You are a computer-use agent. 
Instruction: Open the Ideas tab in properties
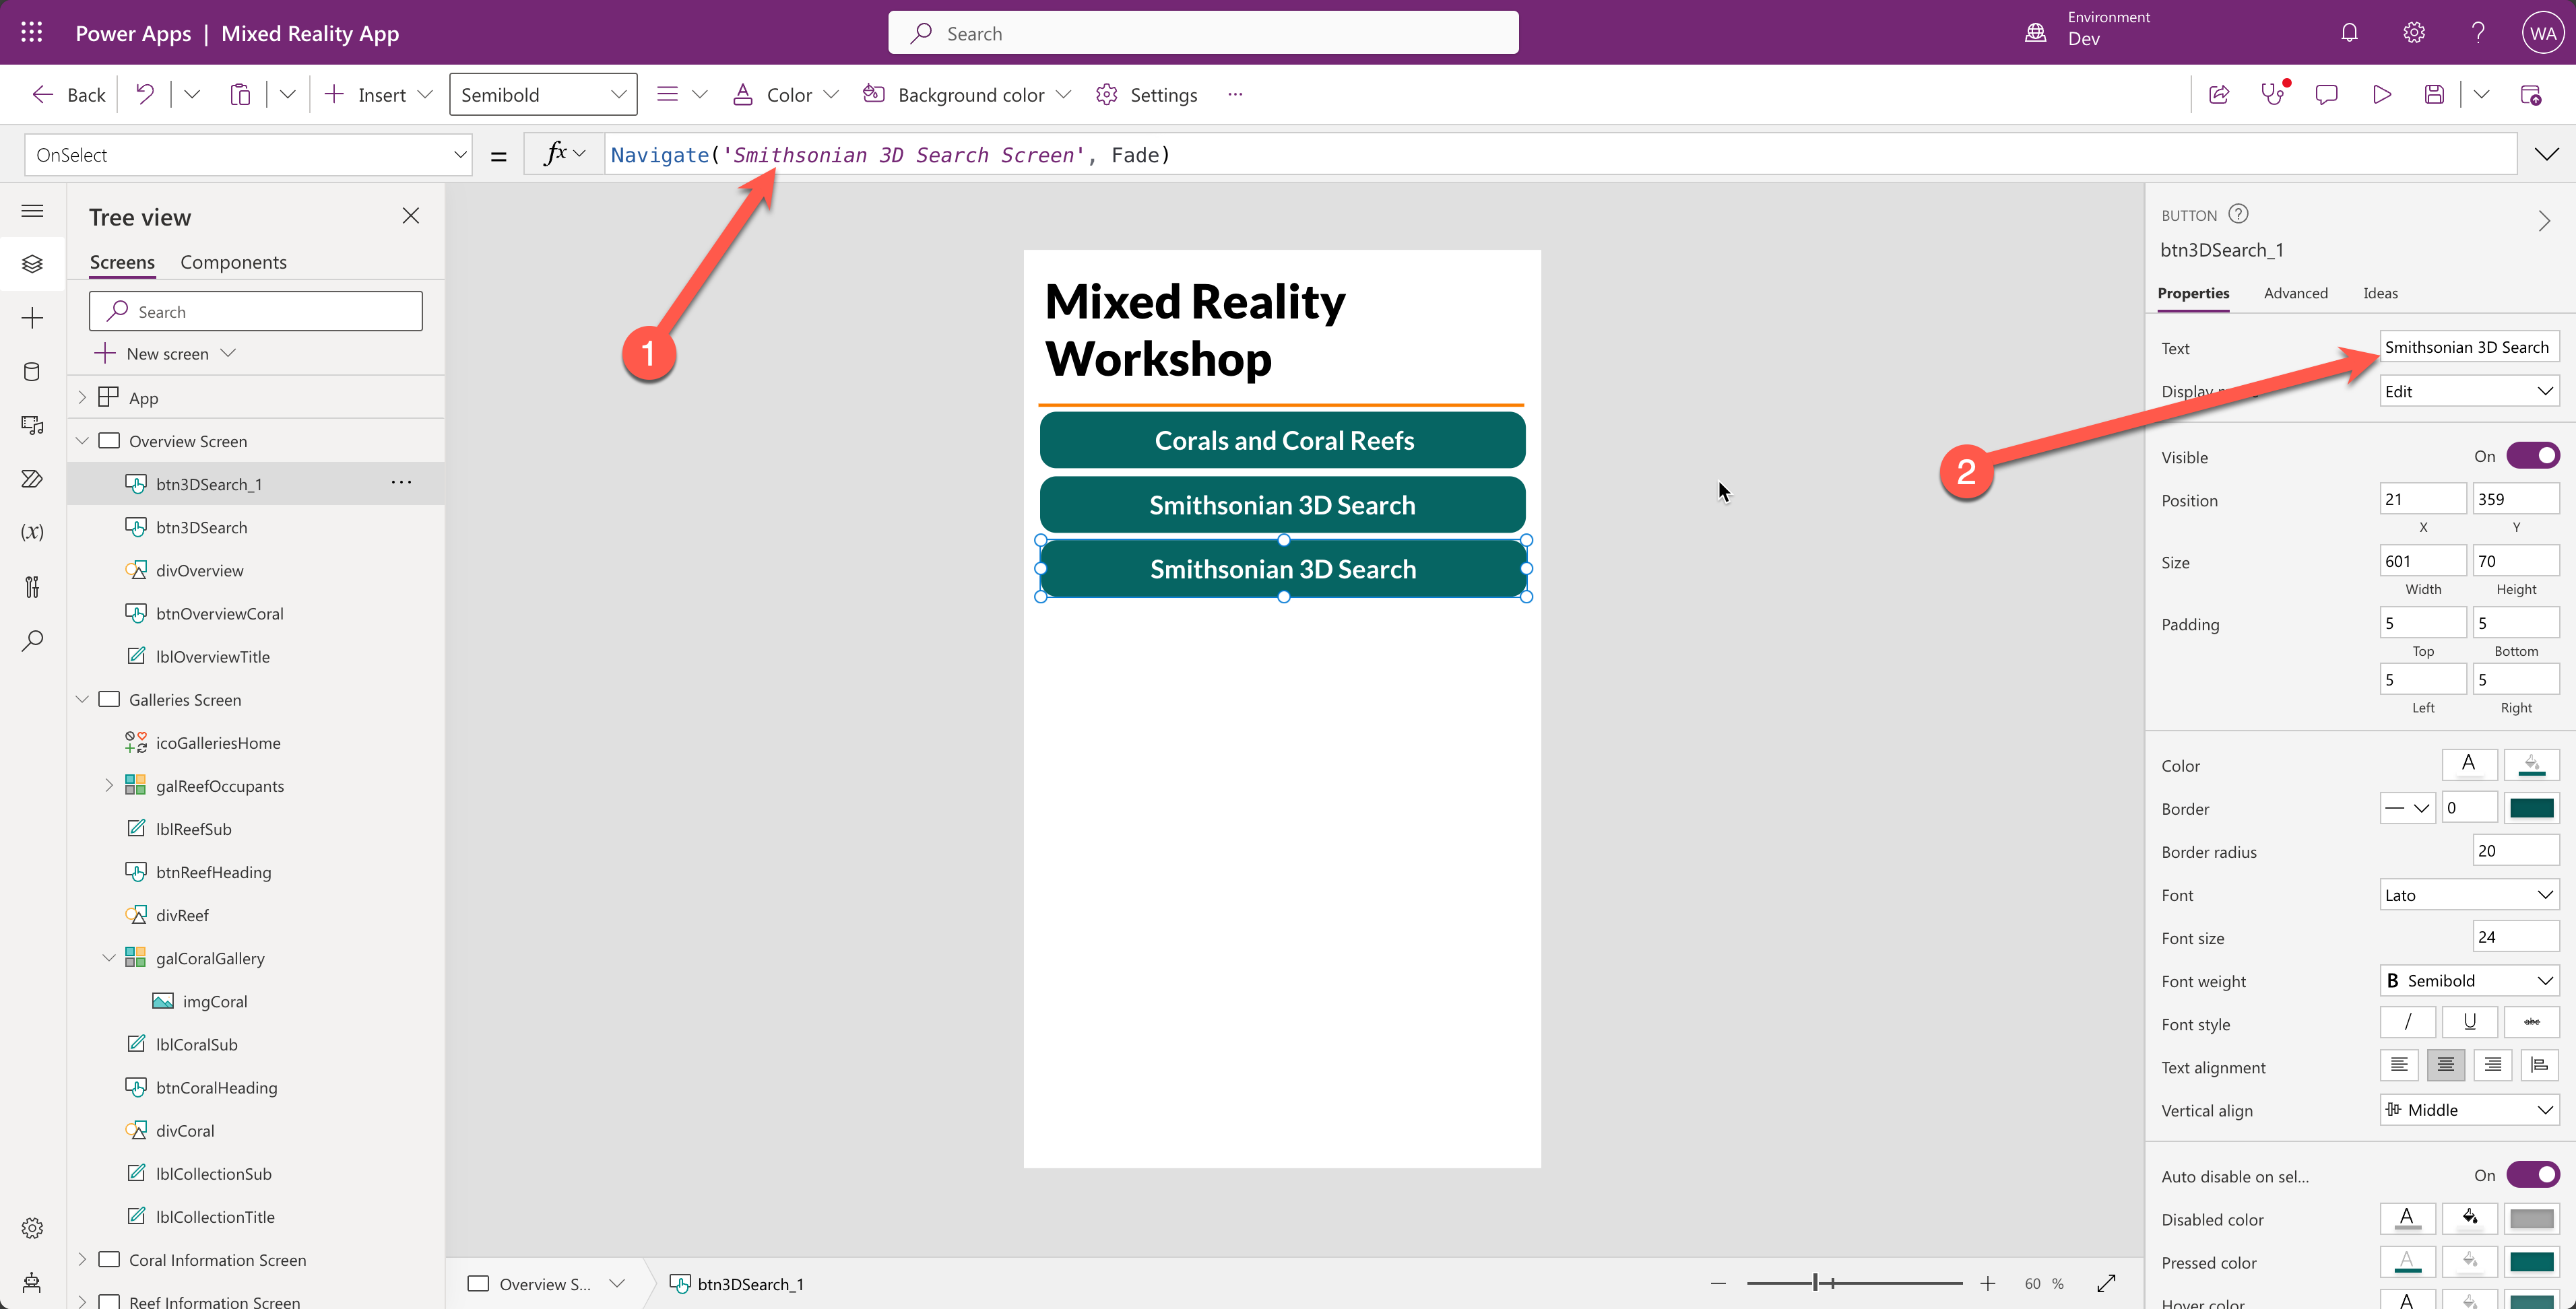pos(2380,293)
